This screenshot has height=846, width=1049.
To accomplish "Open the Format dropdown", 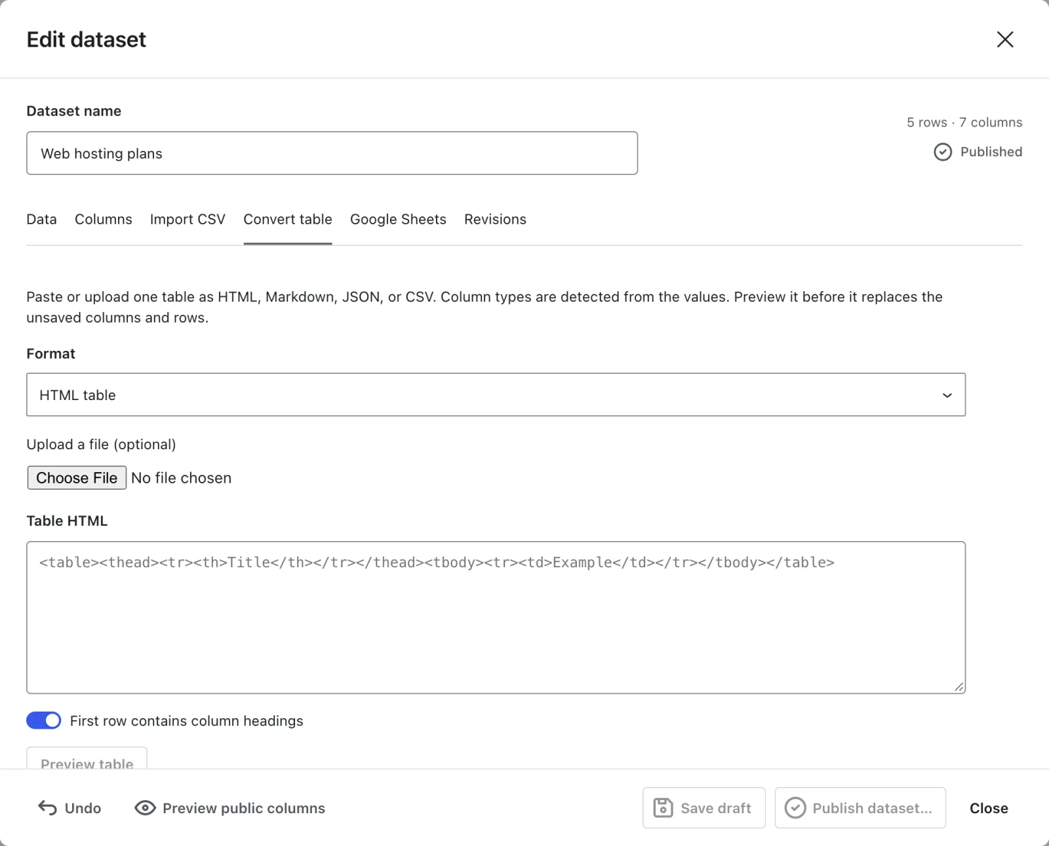I will (496, 395).
